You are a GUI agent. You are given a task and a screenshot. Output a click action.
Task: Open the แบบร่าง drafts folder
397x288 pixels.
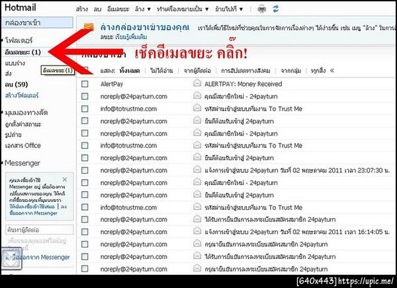pyautogui.click(x=15, y=63)
